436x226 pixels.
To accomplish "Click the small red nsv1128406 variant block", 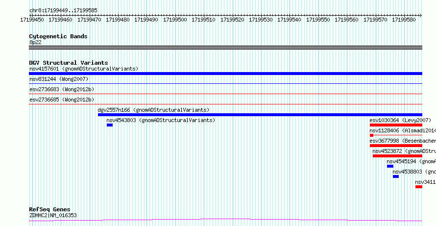I will click(x=371, y=135).
